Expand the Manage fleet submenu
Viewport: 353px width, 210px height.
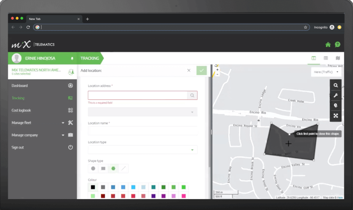63,123
